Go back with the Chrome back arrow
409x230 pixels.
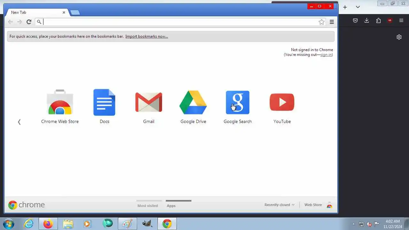(11, 22)
